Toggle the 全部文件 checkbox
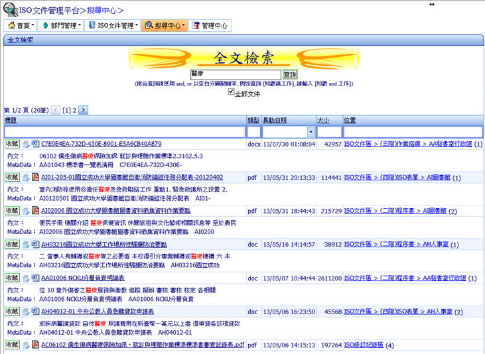This screenshot has width=485, height=354. point(231,91)
